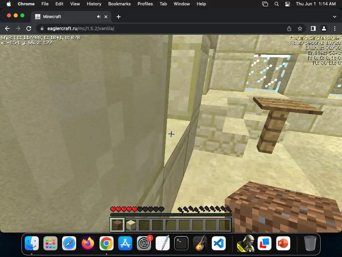Click the red hearts health bar
342x257 pixels.
137,209
